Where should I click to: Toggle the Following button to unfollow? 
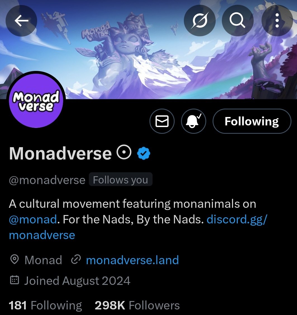[252, 121]
